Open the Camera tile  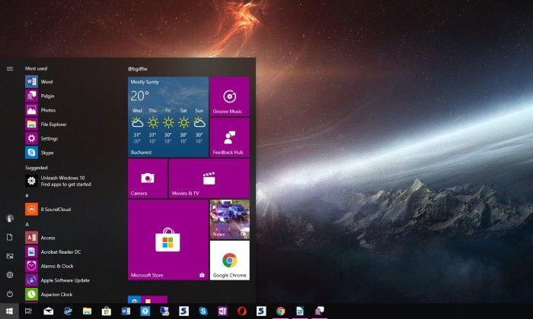[147, 178]
